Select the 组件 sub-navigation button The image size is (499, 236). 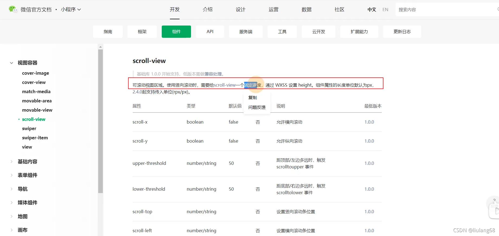click(176, 32)
